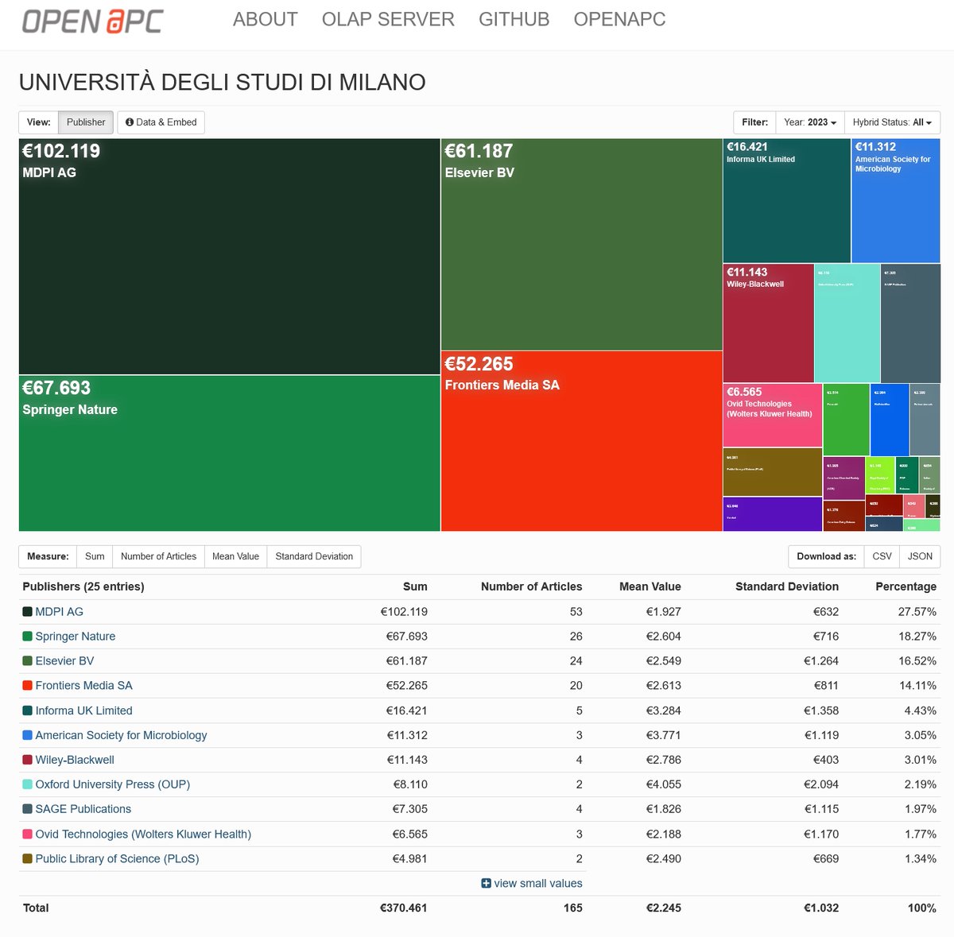Click the red swatch beside Frontiers Media SA
The width and height of the screenshot is (954, 937).
click(27, 686)
